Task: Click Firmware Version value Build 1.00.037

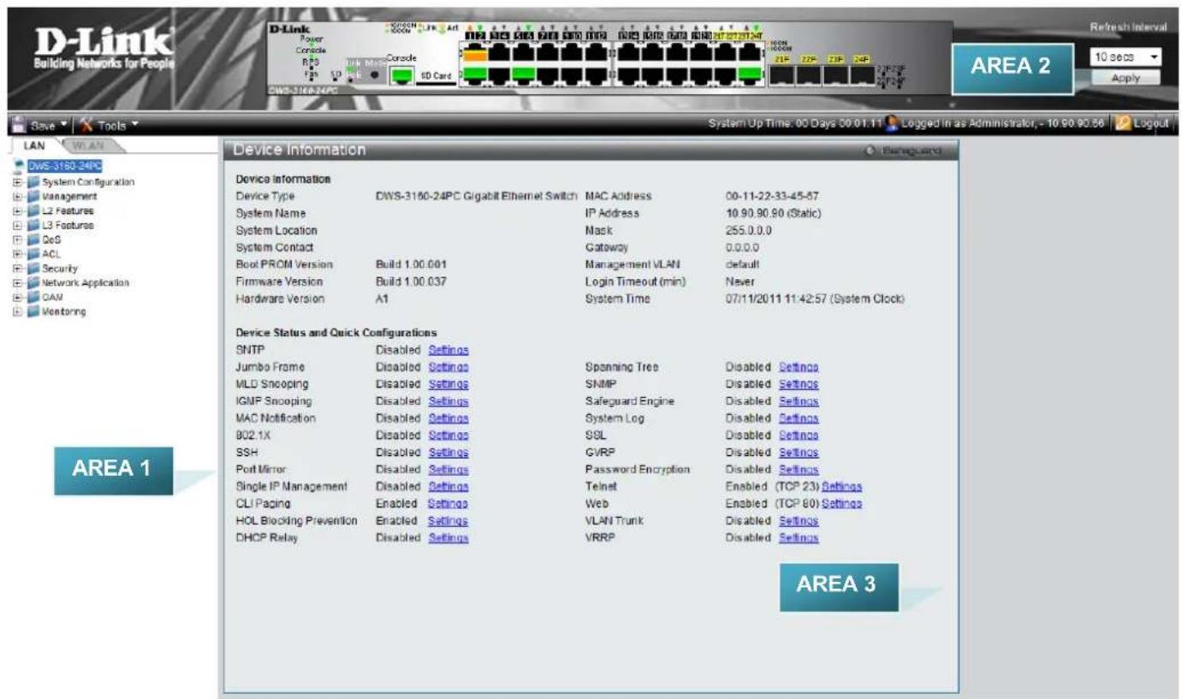Action: pyautogui.click(x=411, y=281)
